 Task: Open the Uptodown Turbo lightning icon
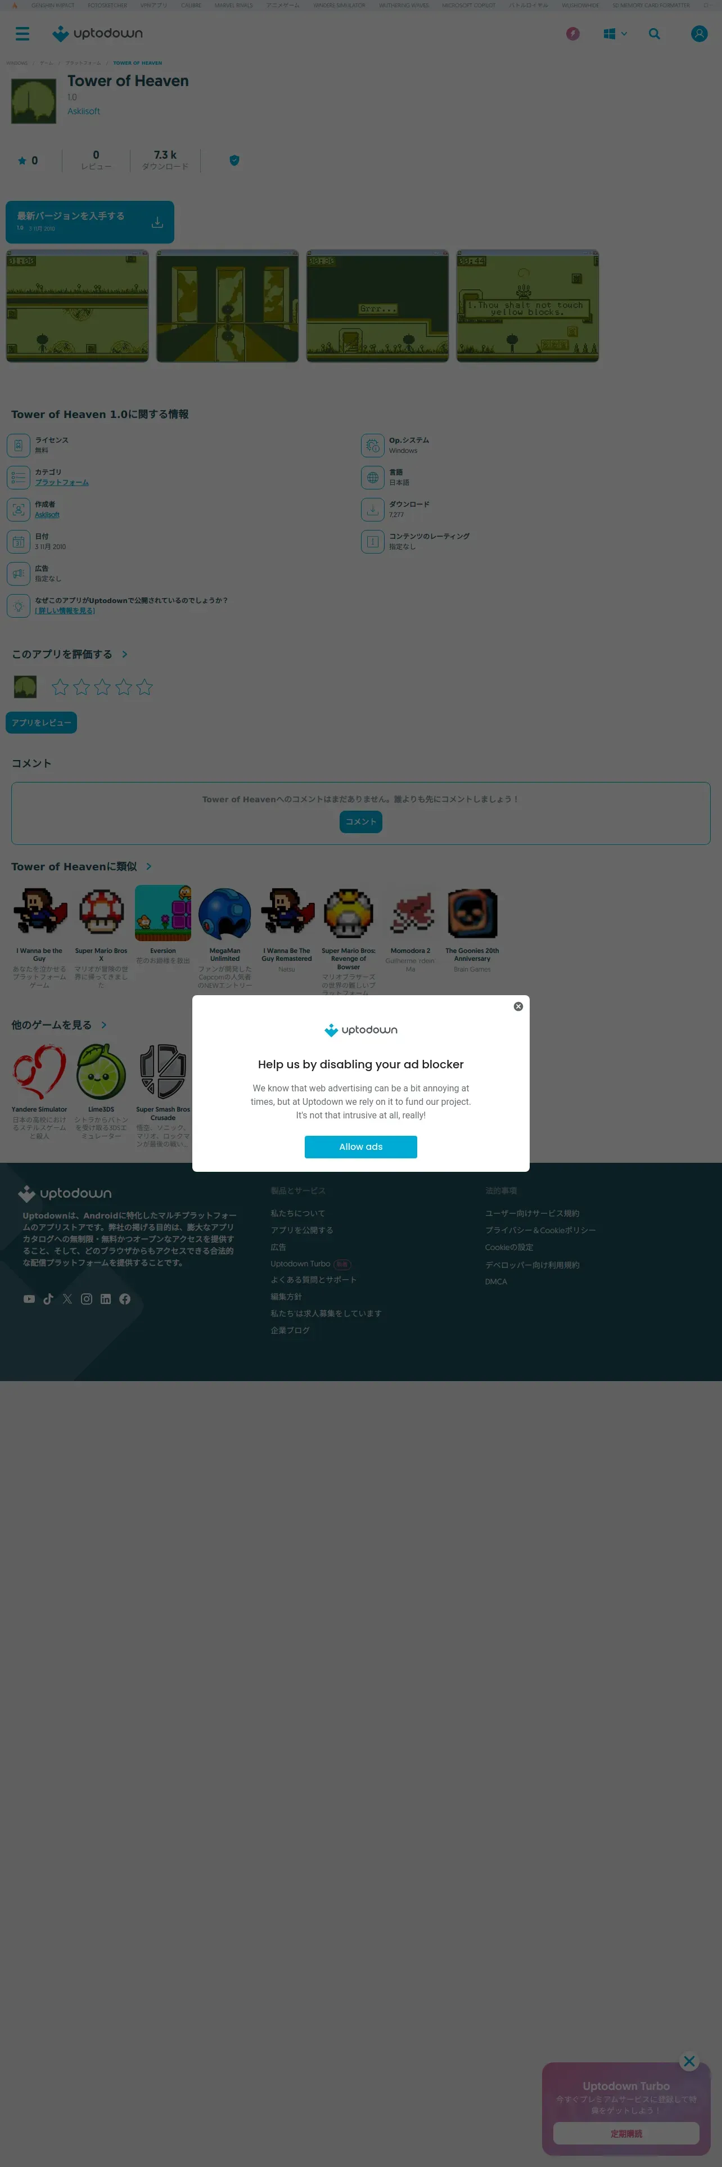coord(572,34)
